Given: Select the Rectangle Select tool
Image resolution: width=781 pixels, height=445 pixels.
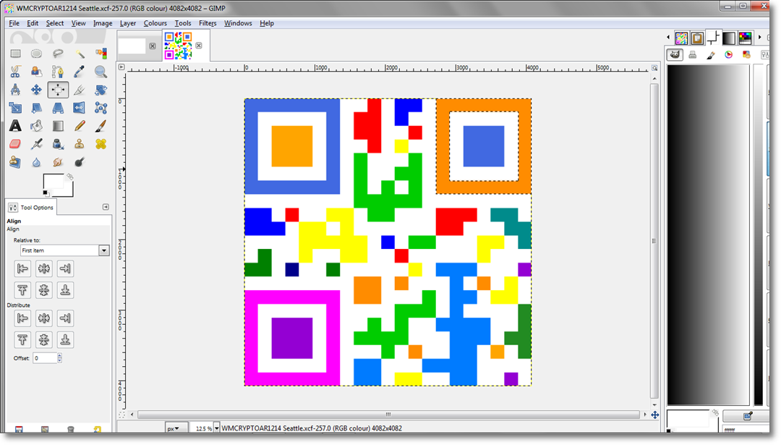Looking at the screenshot, I should tap(15, 54).
